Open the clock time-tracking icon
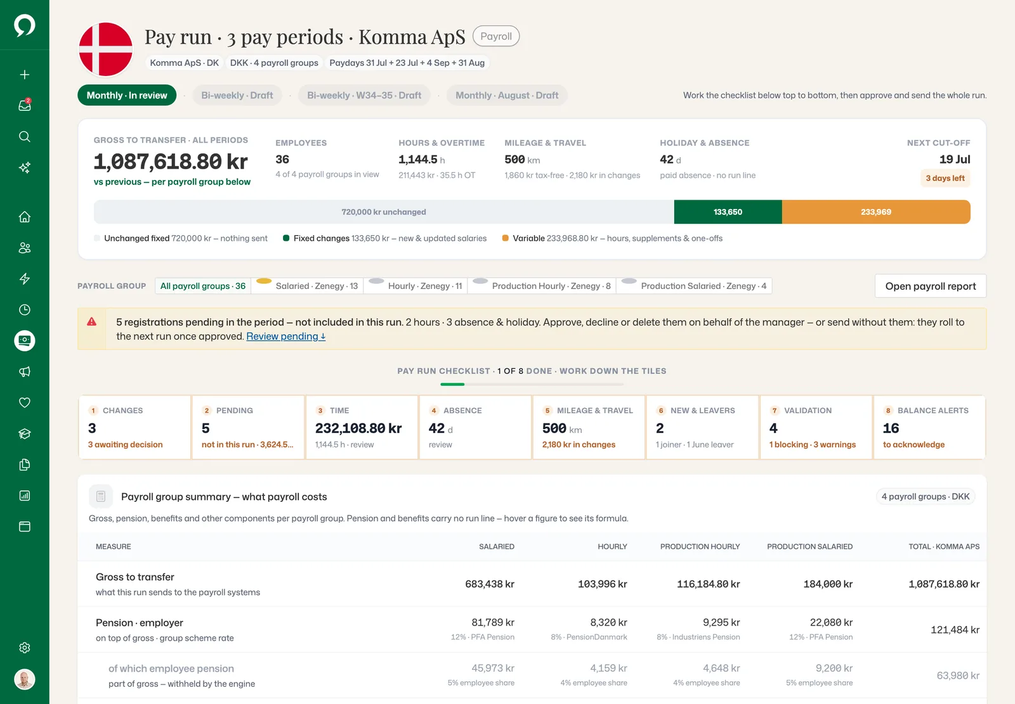 (25, 310)
